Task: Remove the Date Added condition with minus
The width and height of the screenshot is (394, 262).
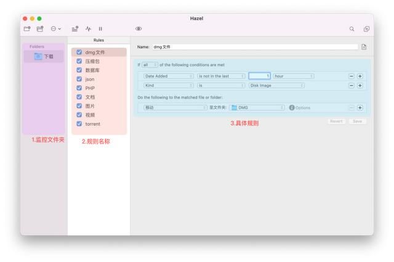Action: coord(352,76)
